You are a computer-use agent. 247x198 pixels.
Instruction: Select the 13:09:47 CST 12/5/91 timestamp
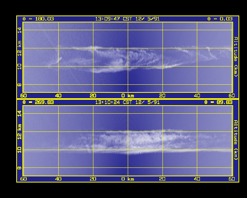[127, 19]
